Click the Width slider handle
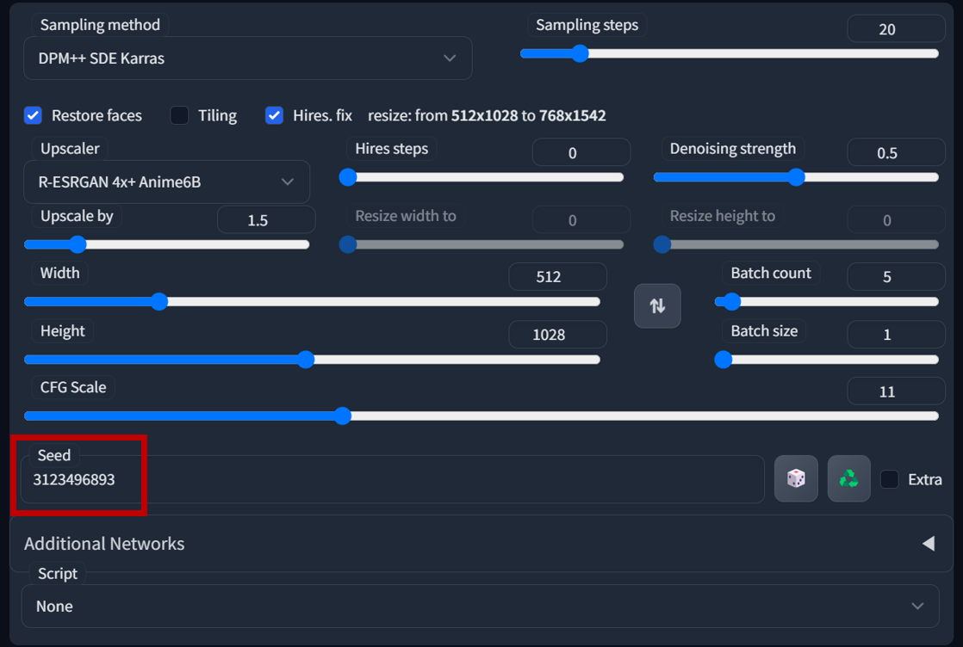 coord(159,302)
